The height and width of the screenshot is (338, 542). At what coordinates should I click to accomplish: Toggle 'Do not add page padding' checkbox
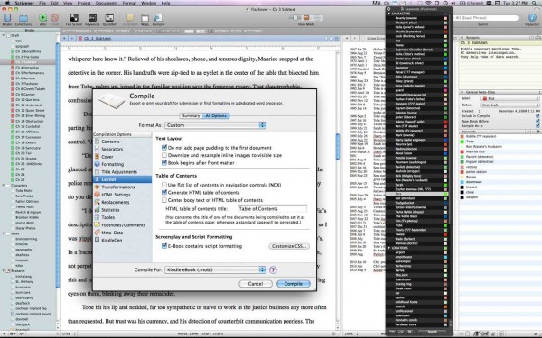pyautogui.click(x=164, y=147)
